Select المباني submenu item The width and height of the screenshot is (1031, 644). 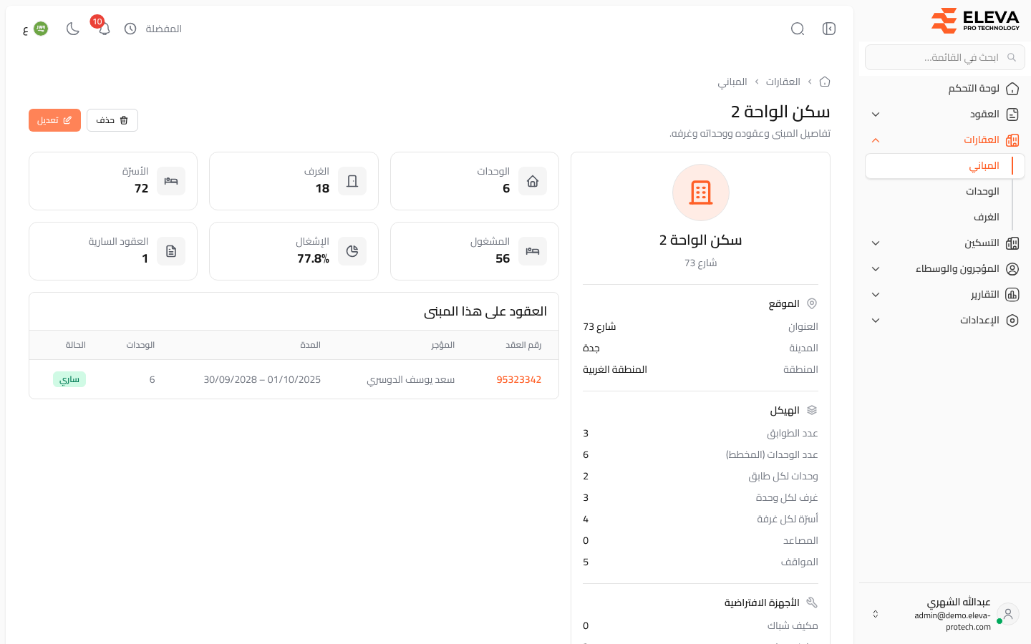[x=945, y=166]
